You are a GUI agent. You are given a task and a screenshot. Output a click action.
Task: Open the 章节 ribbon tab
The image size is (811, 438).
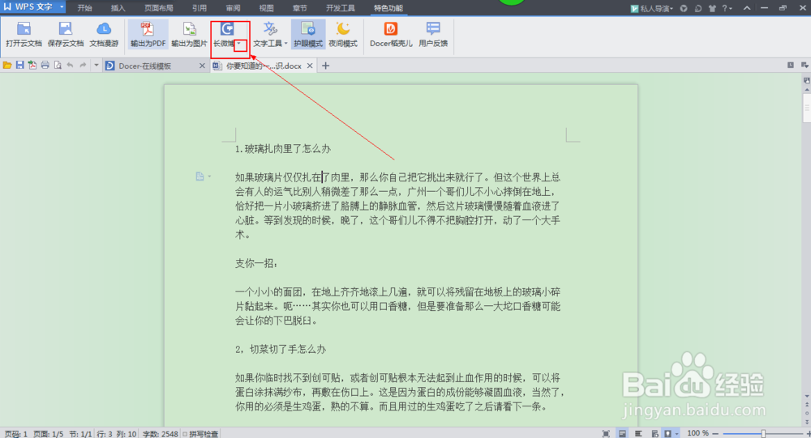click(299, 8)
